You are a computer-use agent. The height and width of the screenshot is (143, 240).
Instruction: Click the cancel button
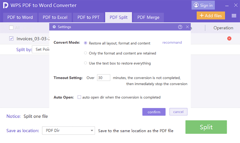coord(178,112)
